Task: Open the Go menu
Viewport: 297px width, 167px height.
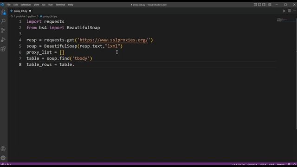Action: click(x=44, y=5)
